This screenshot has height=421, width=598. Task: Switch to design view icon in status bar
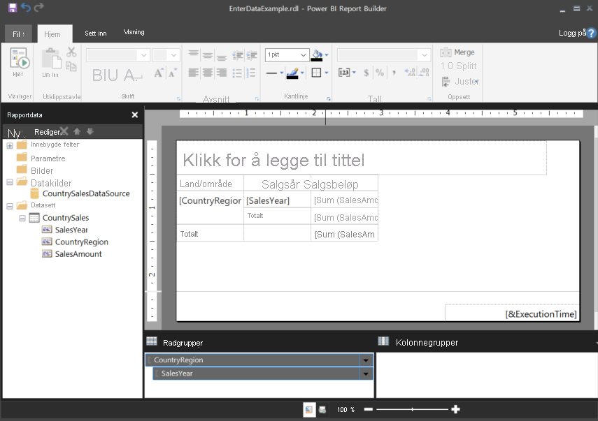[309, 410]
